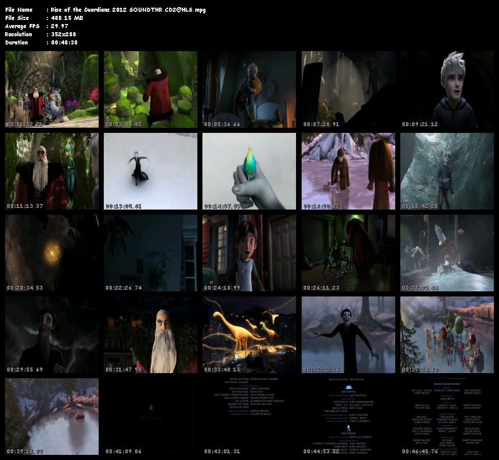The width and height of the screenshot is (499, 460).
Task: Click the resolution value 352x288
Action: (63, 34)
